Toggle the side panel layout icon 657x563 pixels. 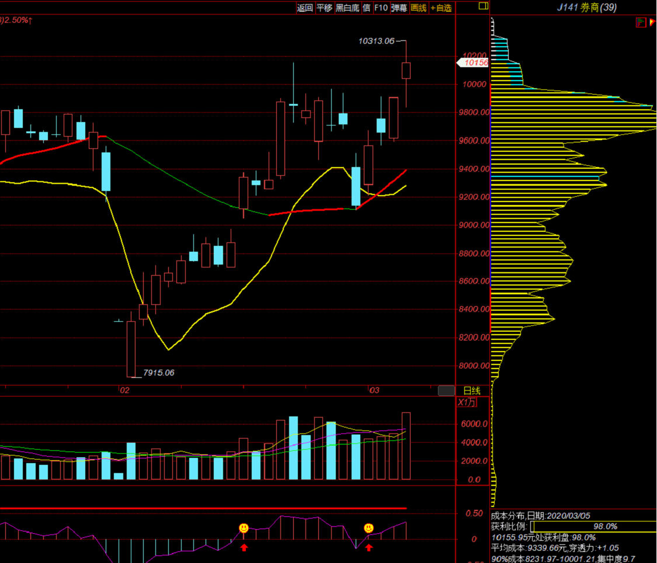point(483,6)
